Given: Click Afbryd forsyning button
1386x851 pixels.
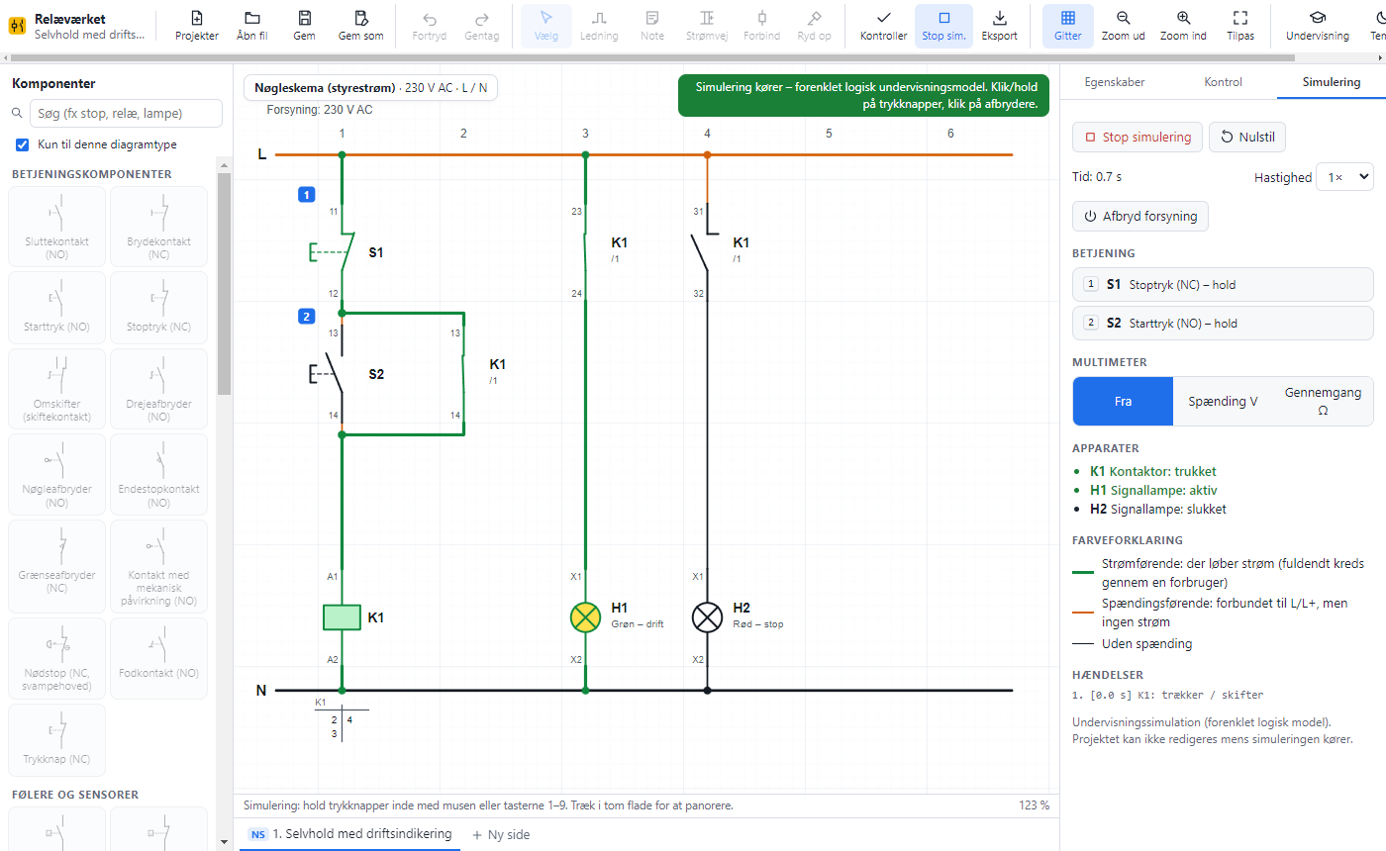Looking at the screenshot, I should tap(1140, 216).
